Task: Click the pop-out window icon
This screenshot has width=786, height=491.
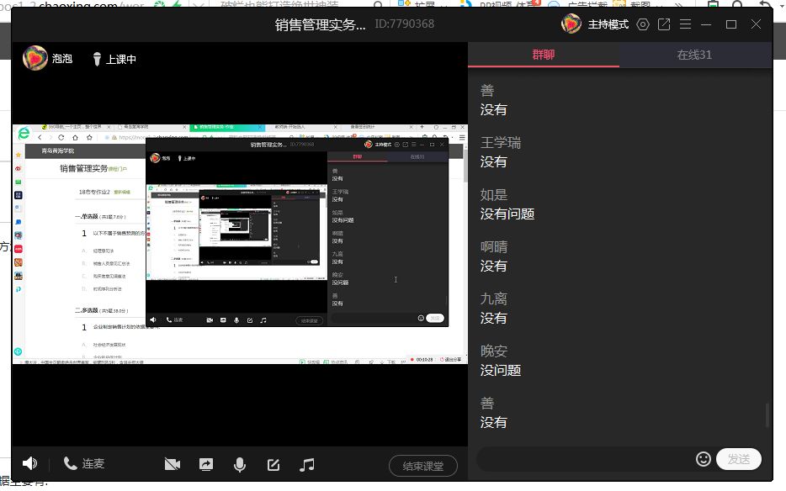Action: pos(664,24)
